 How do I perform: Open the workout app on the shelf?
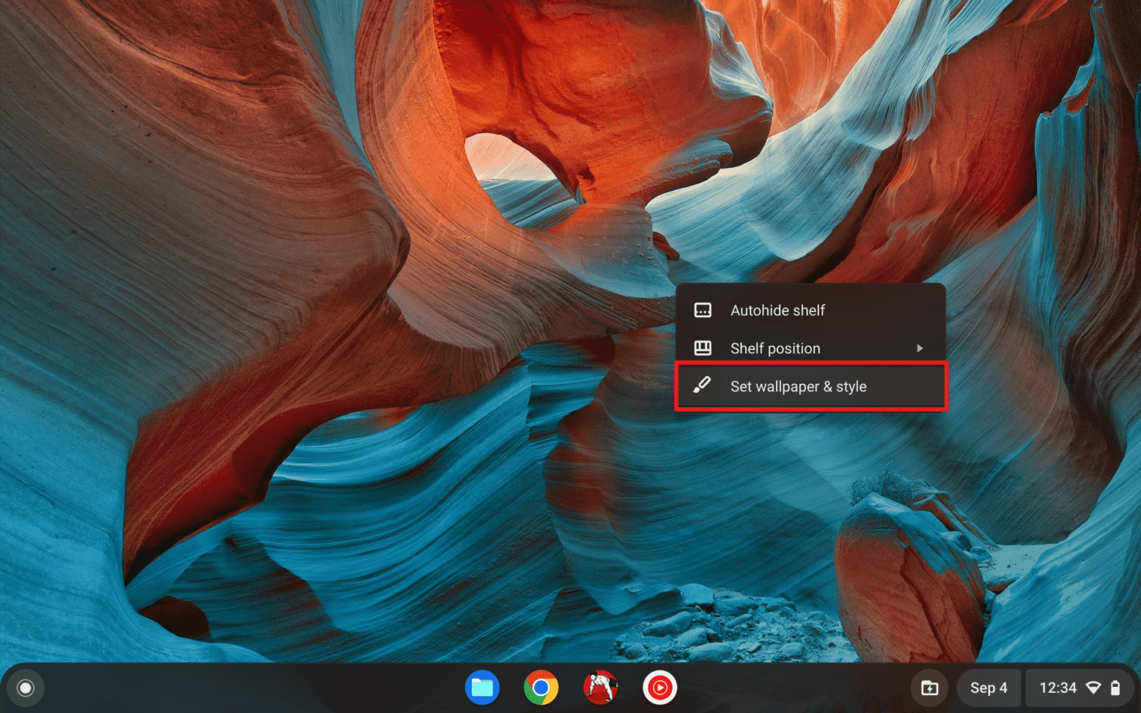[x=600, y=688]
